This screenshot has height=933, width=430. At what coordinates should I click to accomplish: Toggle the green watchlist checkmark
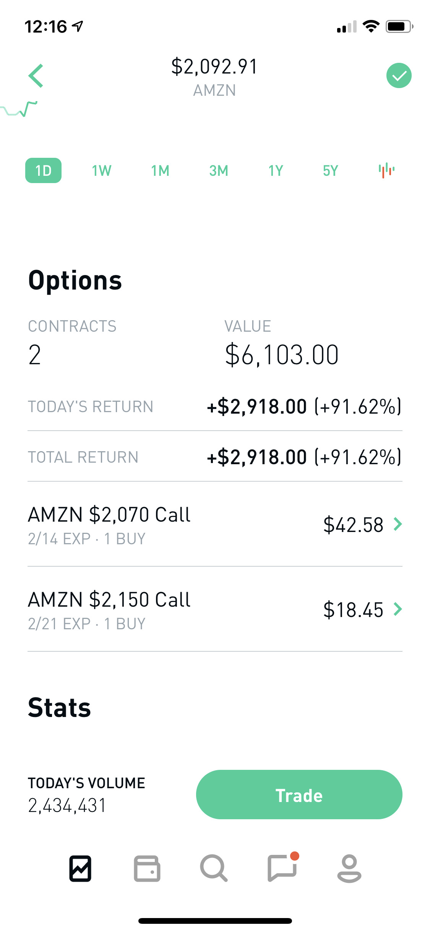399,75
